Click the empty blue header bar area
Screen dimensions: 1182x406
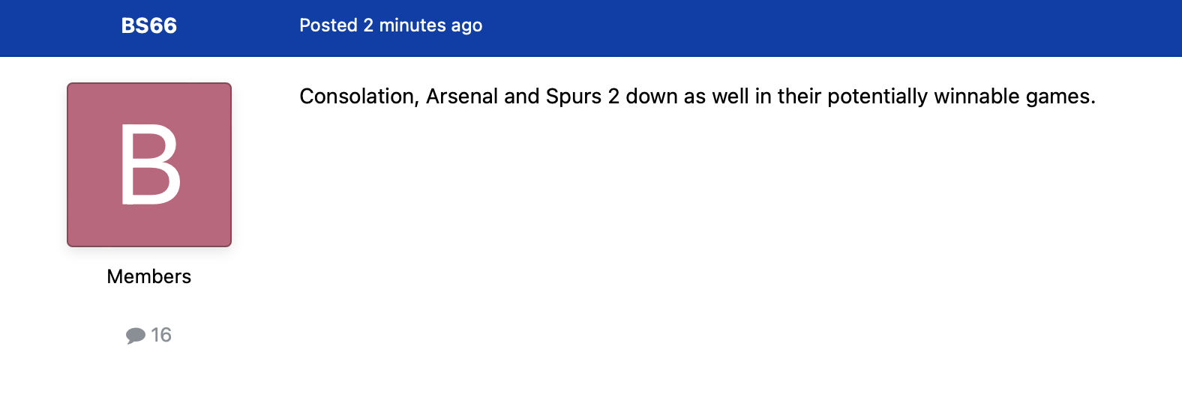click(x=825, y=28)
